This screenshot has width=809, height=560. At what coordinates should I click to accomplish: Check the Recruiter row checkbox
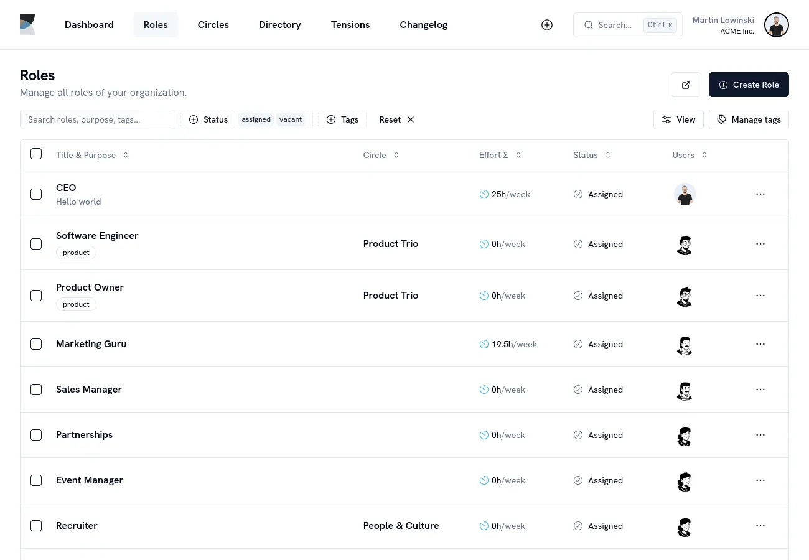(x=36, y=526)
